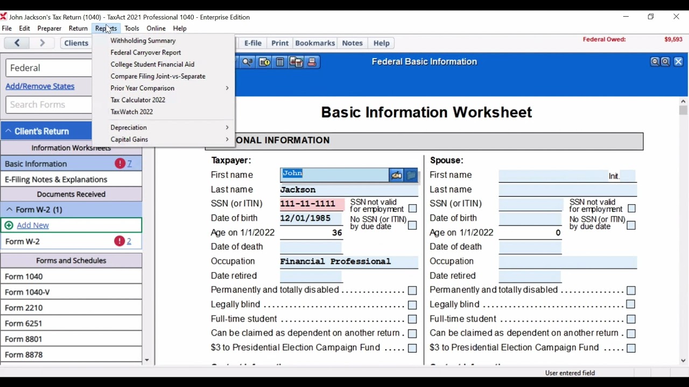Click the Notes toolbar button
This screenshot has width=689, height=387.
tap(353, 43)
